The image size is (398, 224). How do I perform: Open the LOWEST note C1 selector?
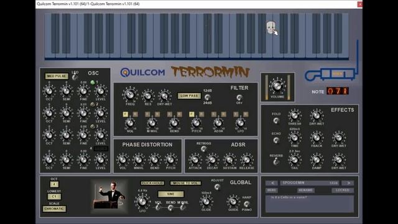(x=54, y=197)
